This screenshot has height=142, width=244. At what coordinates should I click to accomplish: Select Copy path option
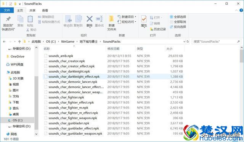(46, 17)
